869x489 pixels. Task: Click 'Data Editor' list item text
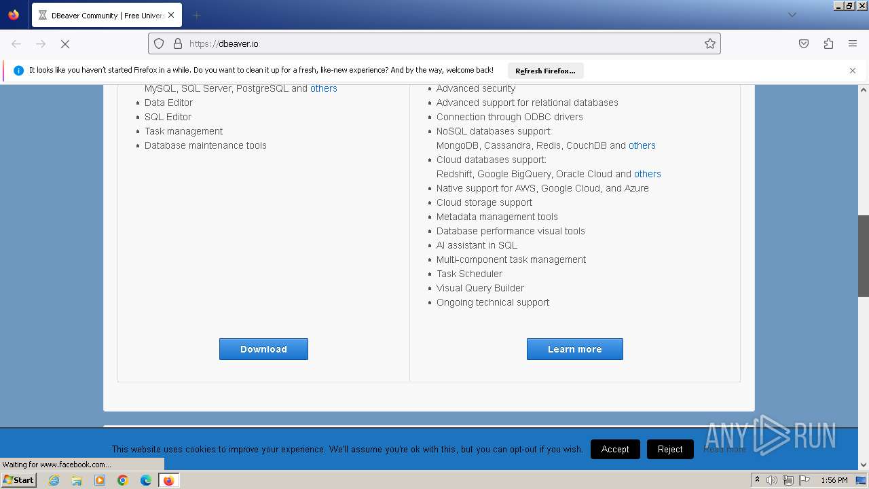coord(168,103)
